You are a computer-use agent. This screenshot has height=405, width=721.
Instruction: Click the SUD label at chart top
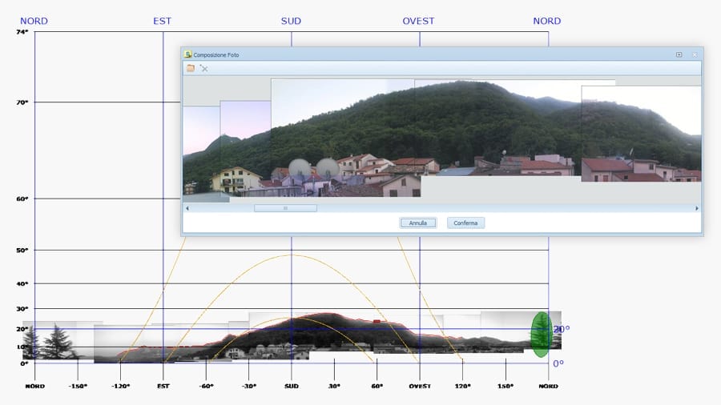point(291,21)
